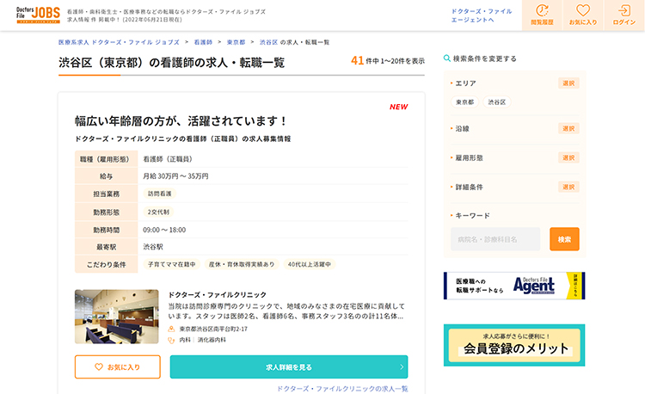Click the red NEW label

coord(398,107)
